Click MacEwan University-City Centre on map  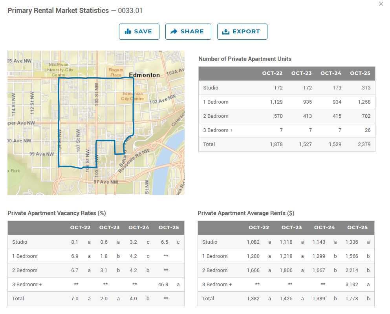pyautogui.click(x=59, y=69)
